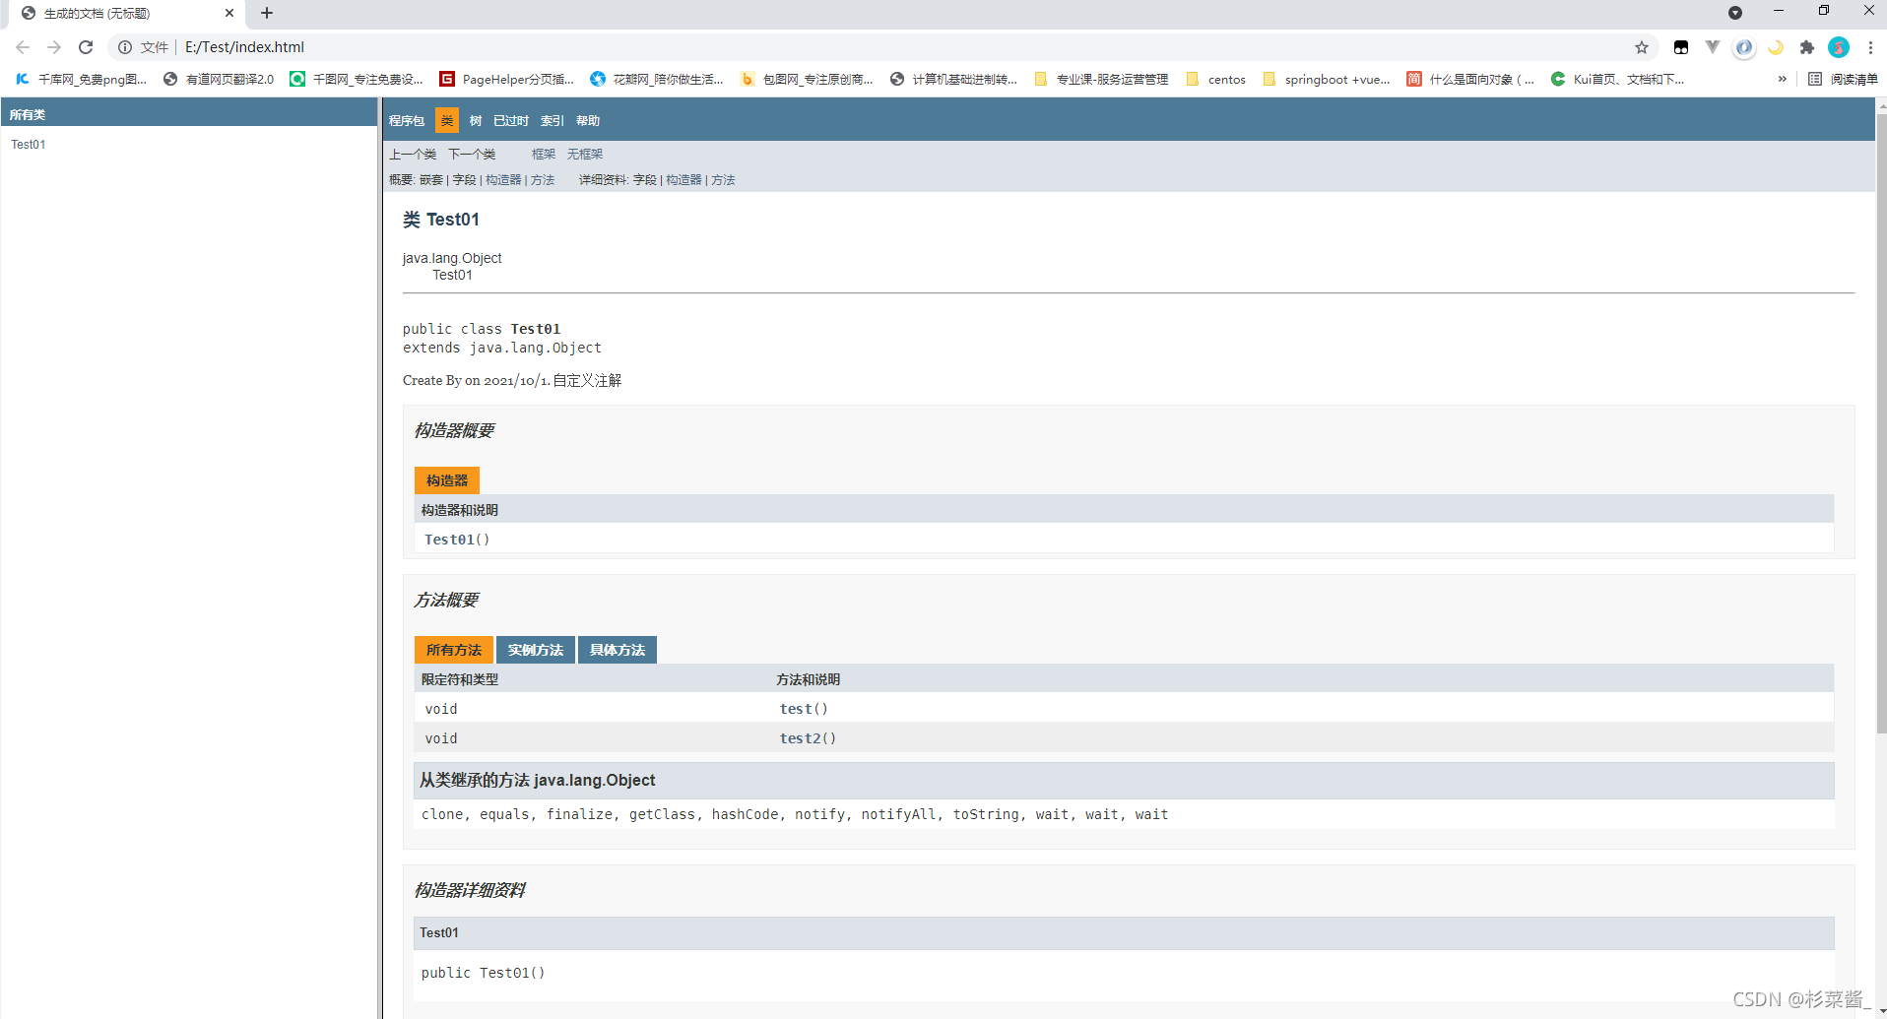Go forward with the browser forward arrow

click(x=54, y=47)
